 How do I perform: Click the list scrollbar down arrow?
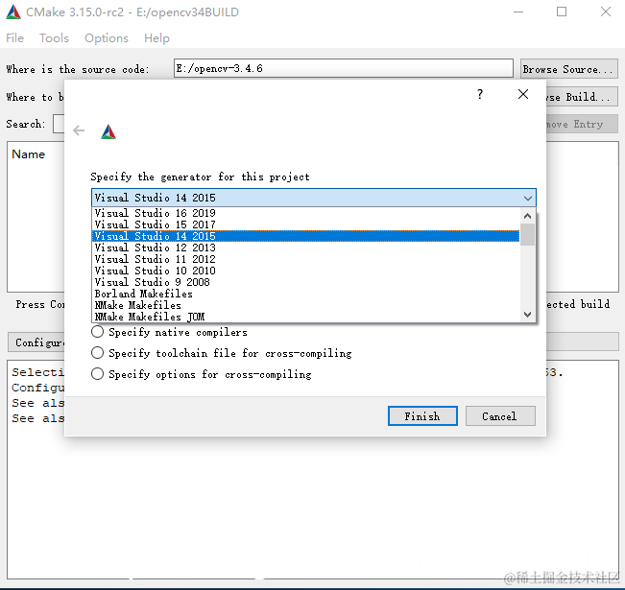(x=527, y=315)
